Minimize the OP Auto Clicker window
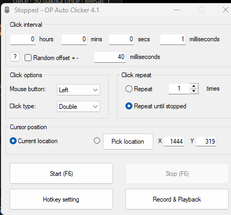The width and height of the screenshot is (231, 215). [x=177, y=10]
